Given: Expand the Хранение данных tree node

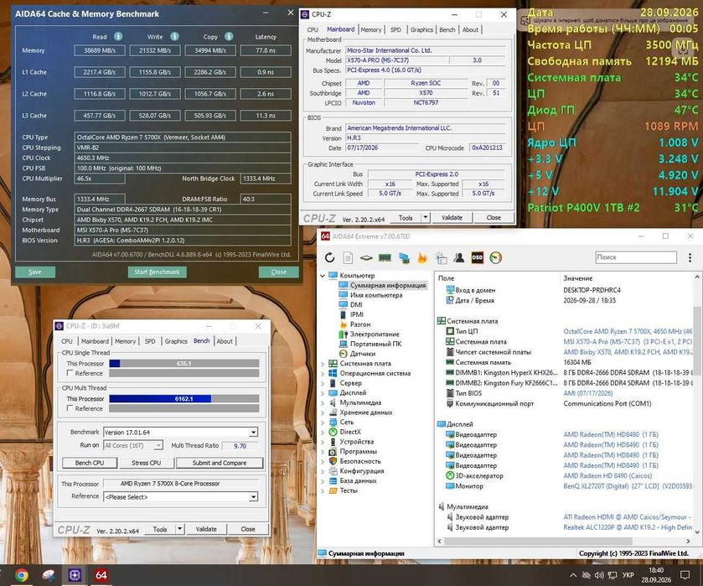Looking at the screenshot, I should pyautogui.click(x=323, y=412).
